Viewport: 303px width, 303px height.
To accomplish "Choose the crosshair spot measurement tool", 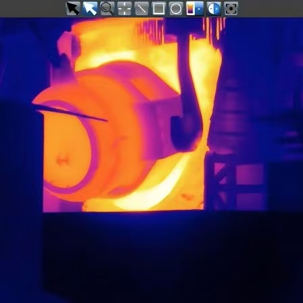I will click(124, 9).
